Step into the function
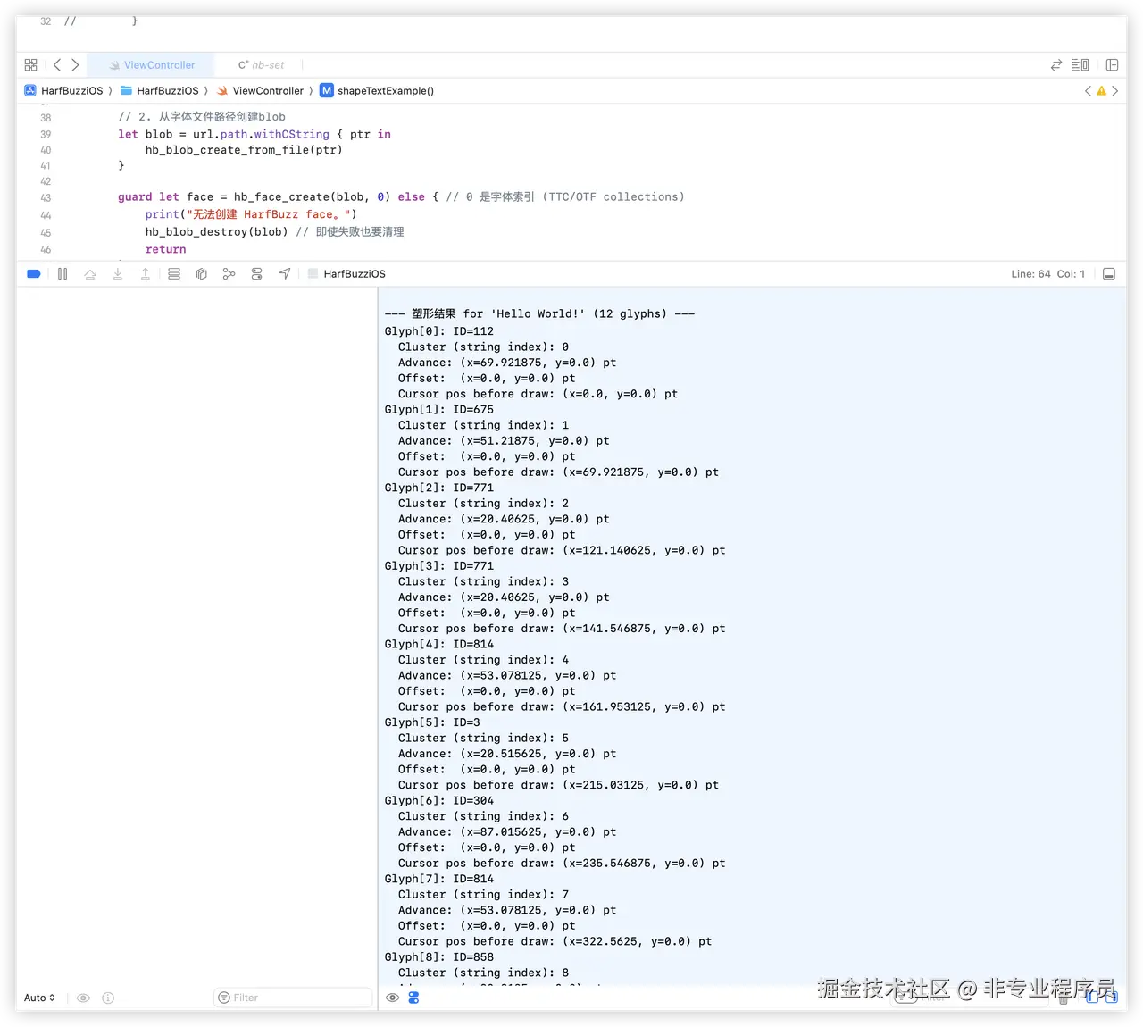The height and width of the screenshot is (1027, 1143). (x=118, y=274)
